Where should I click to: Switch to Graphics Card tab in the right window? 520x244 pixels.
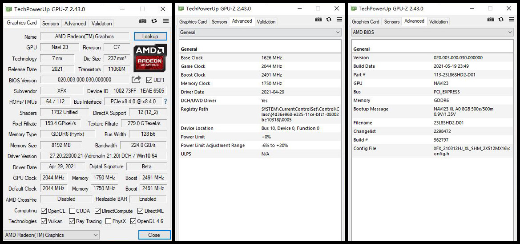366,21
